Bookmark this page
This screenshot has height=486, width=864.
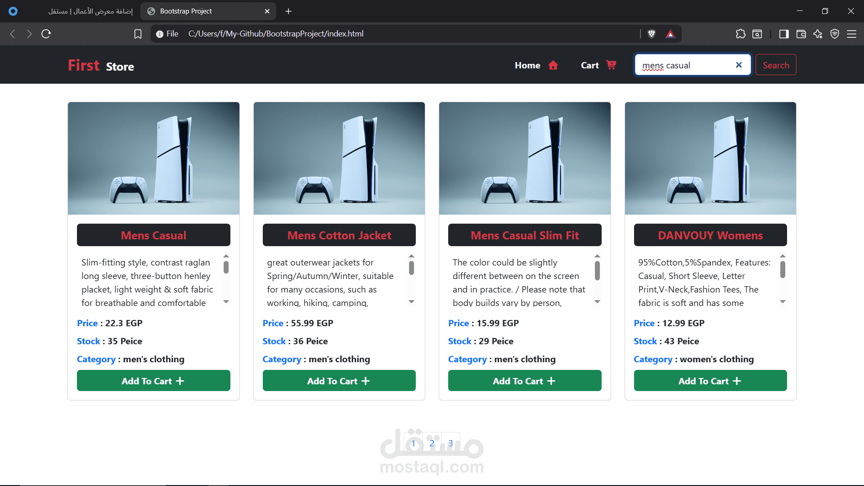[x=138, y=34]
